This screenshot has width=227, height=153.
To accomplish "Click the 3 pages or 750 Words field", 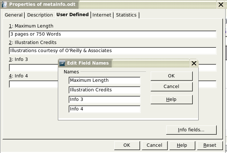I will [x=112, y=34].
